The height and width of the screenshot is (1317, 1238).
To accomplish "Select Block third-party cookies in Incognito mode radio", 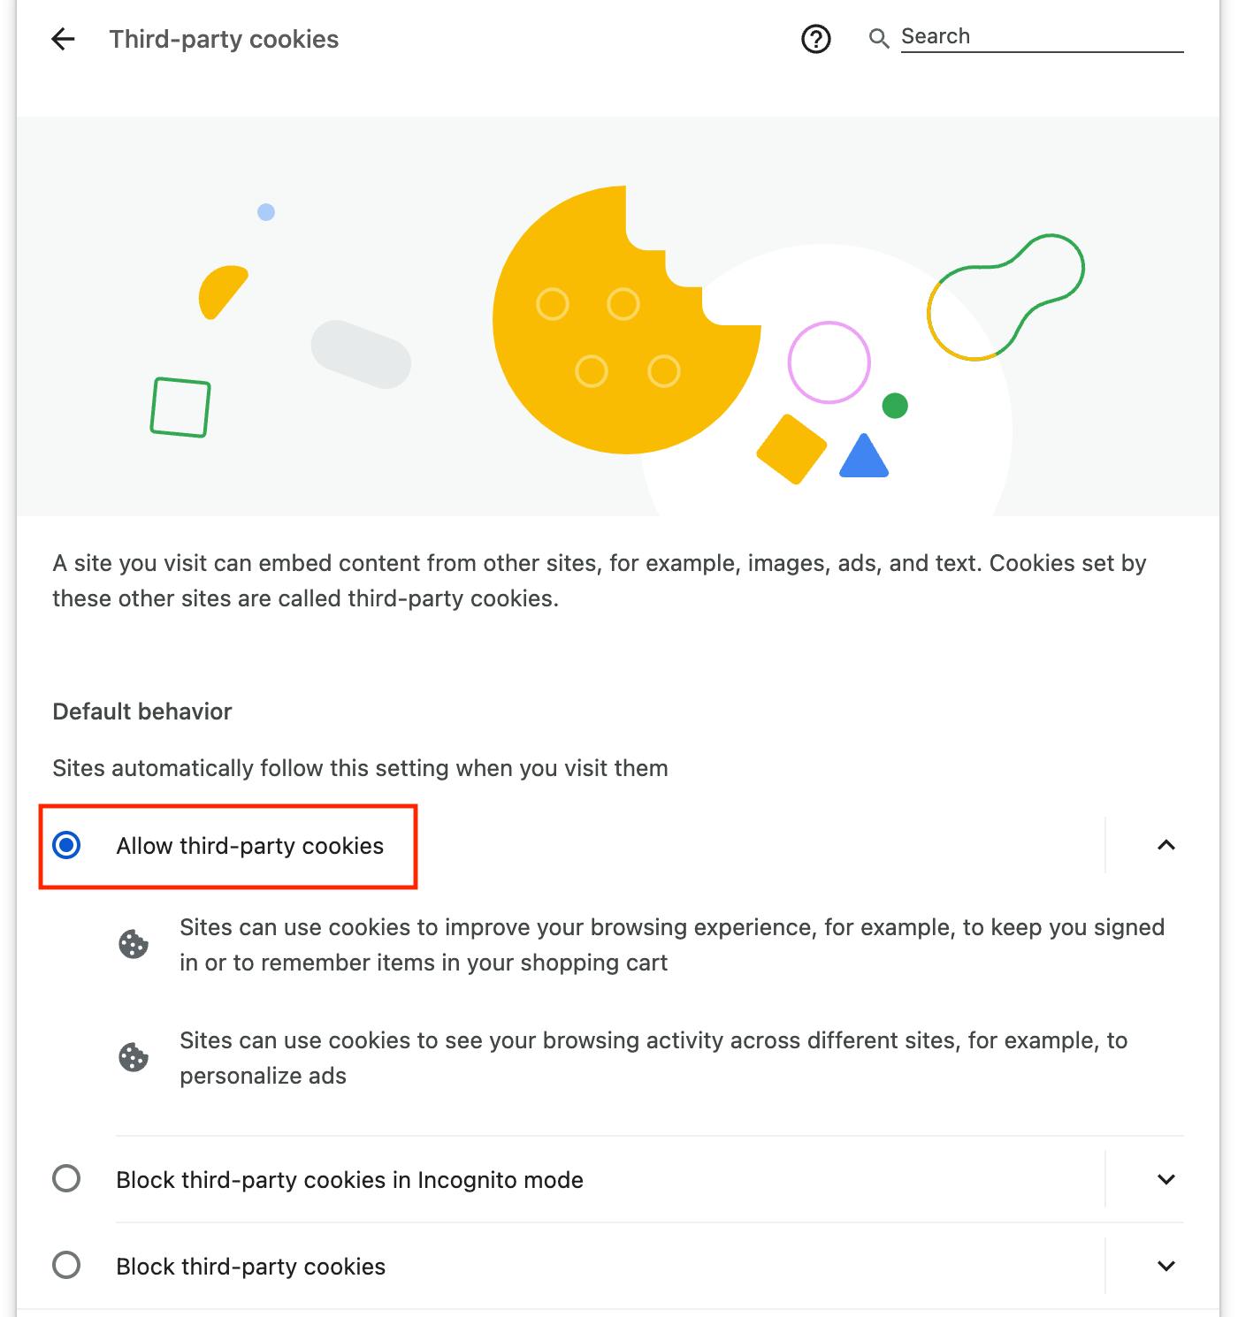I will coord(66,1178).
